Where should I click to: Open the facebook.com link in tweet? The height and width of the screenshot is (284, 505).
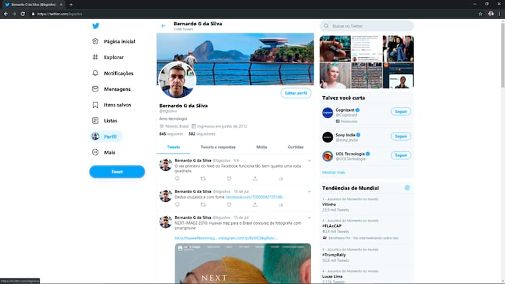coord(255,197)
